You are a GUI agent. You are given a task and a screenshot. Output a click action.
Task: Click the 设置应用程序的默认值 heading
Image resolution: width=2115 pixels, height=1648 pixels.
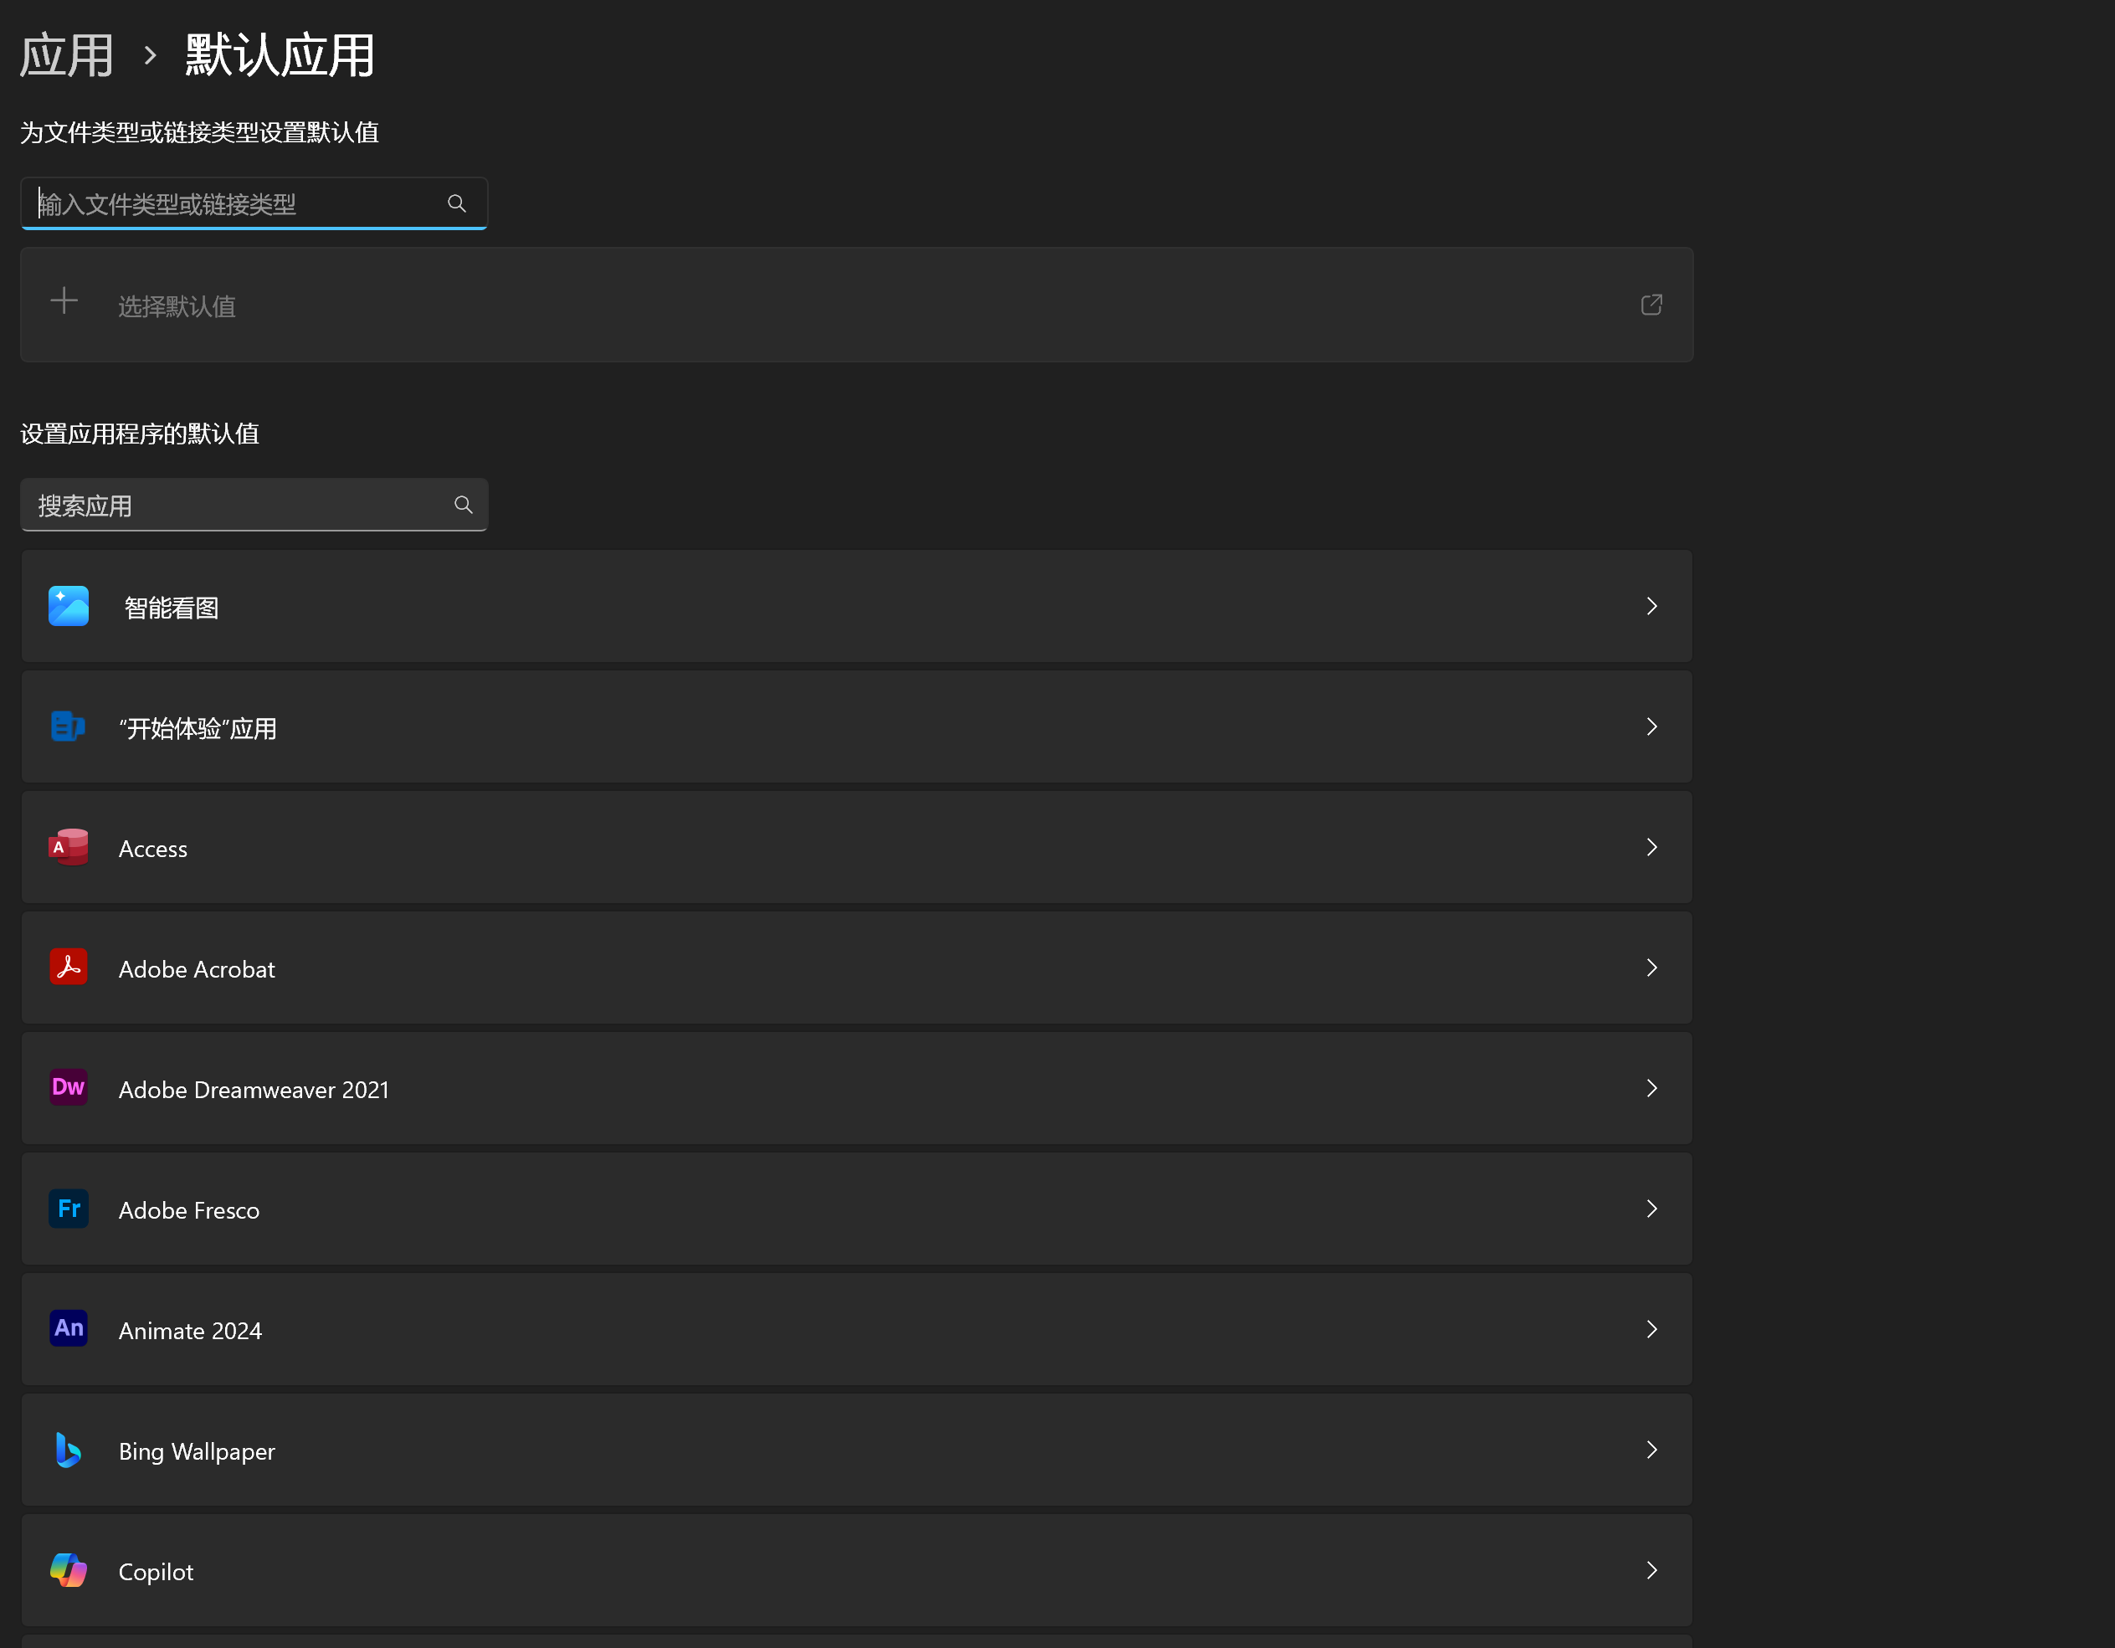pyautogui.click(x=140, y=434)
